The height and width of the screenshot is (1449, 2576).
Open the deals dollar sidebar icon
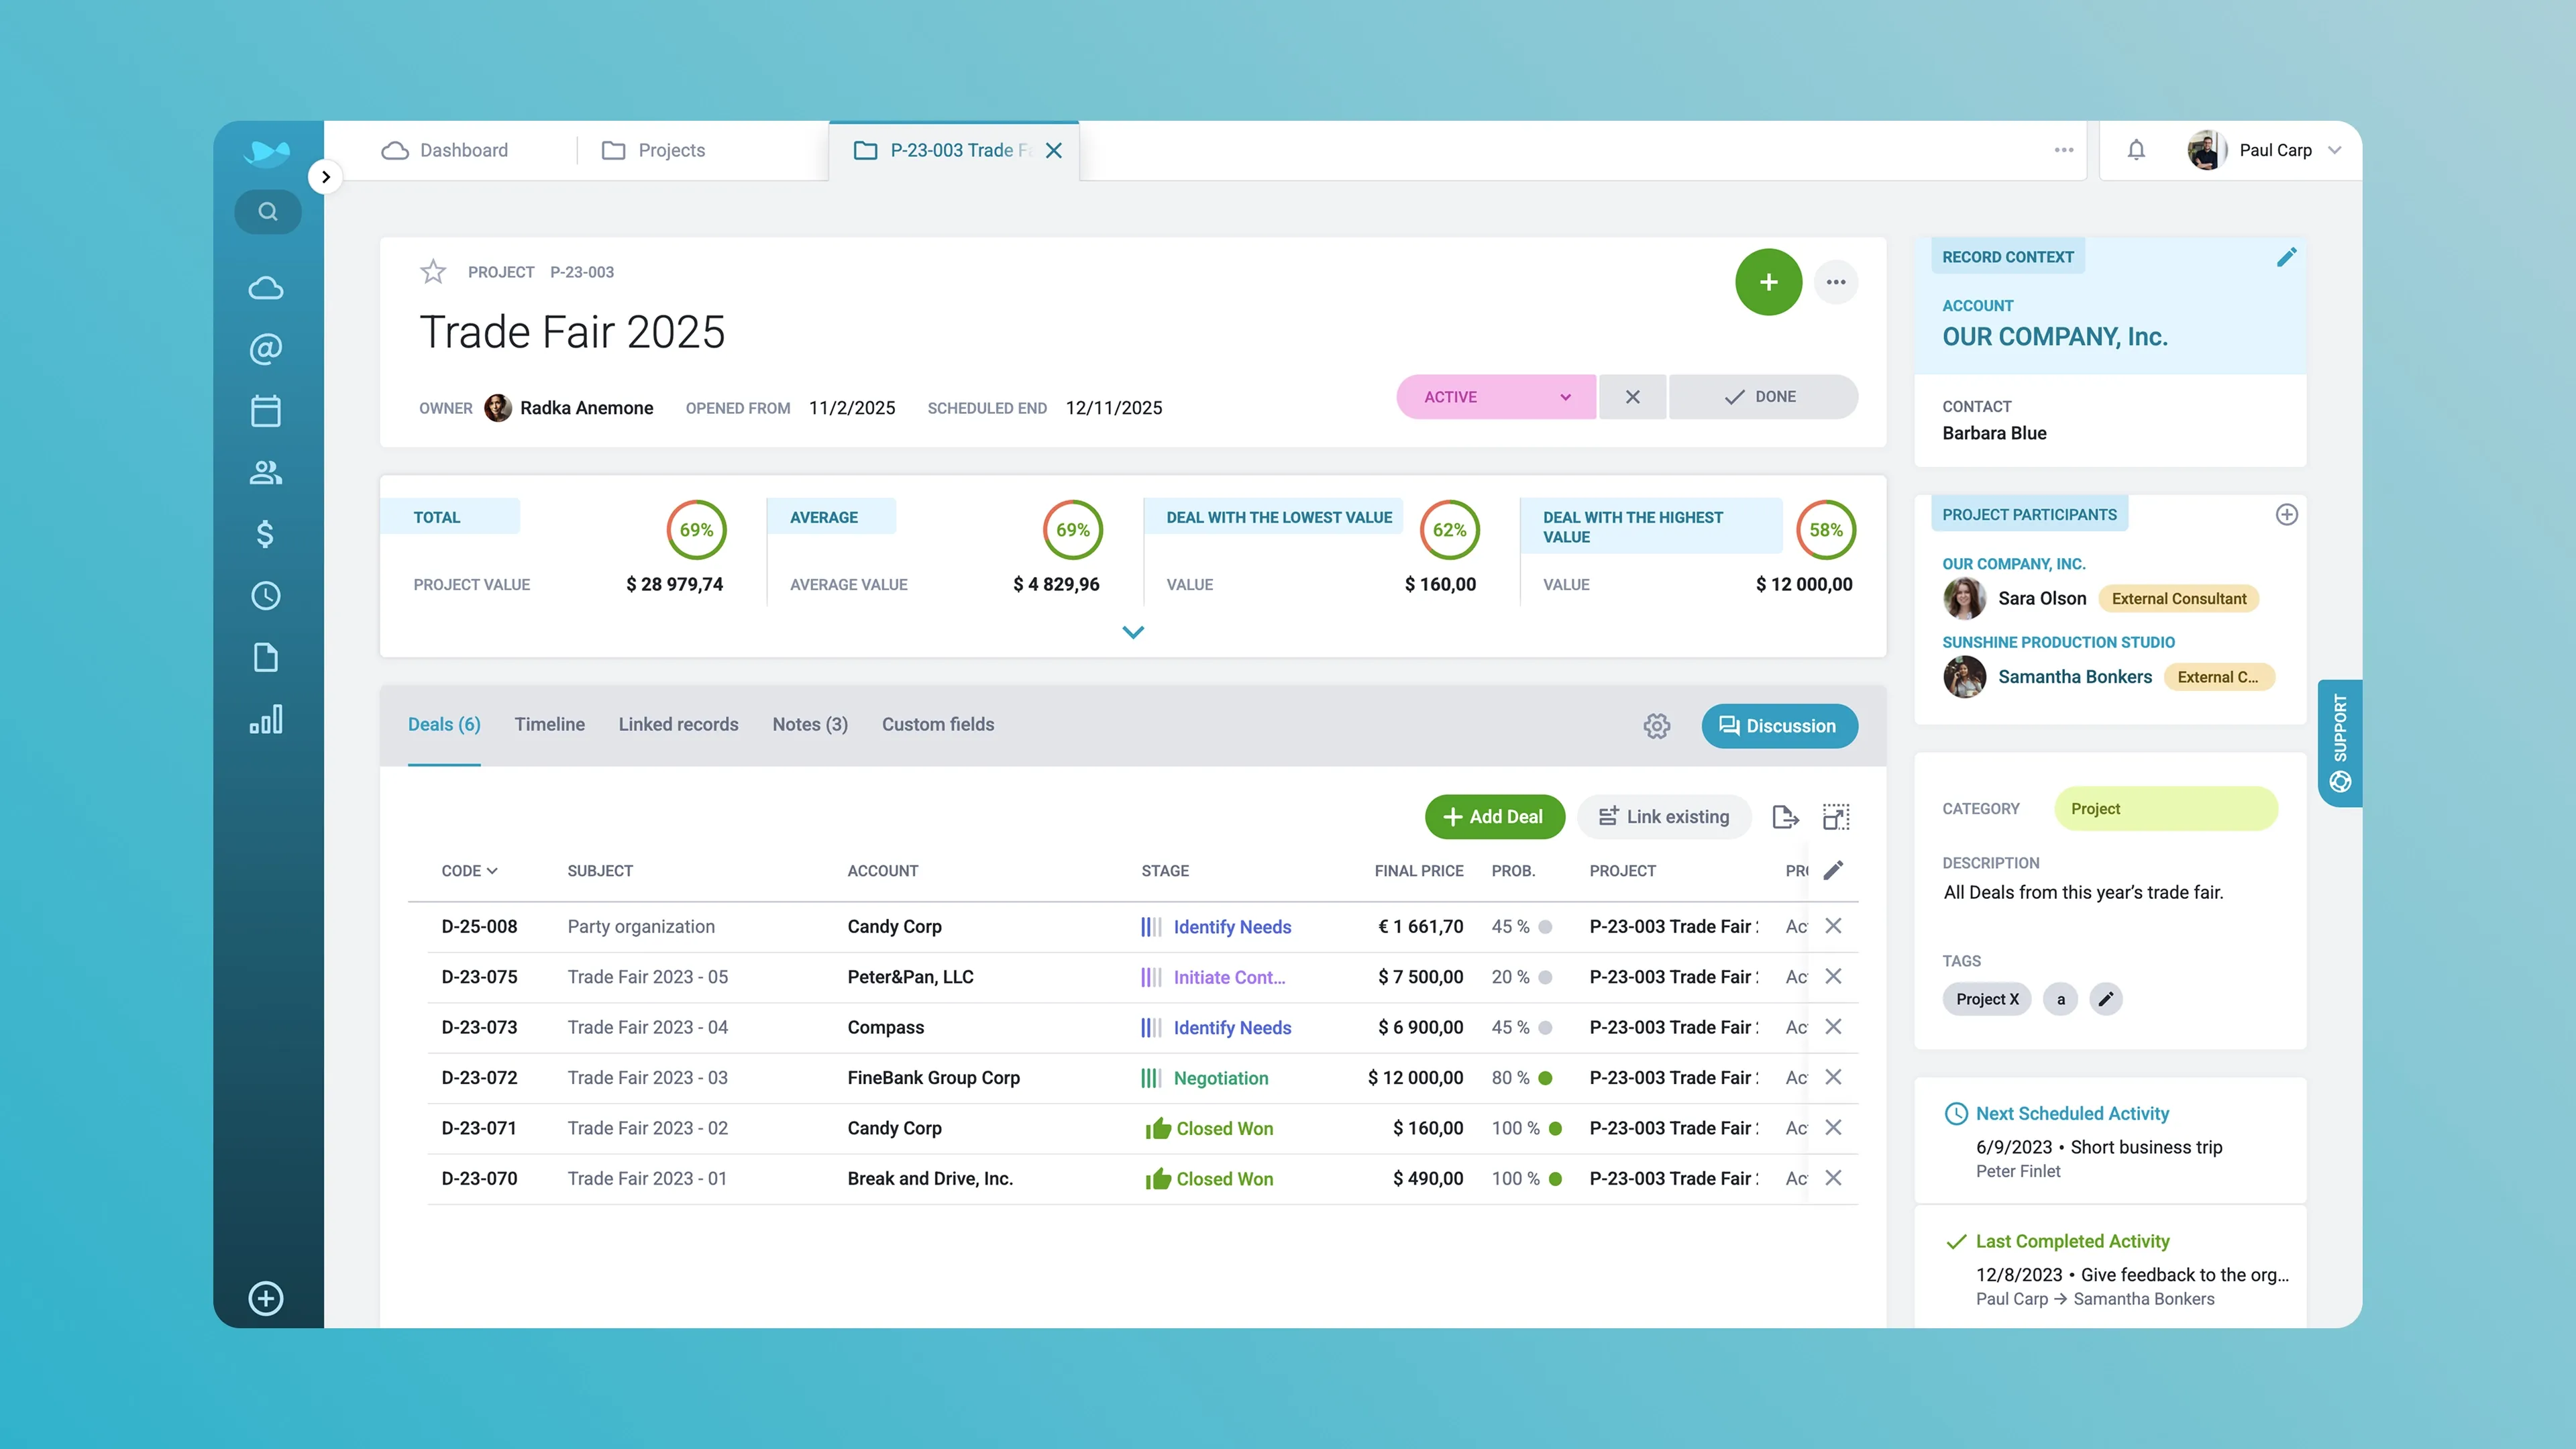tap(266, 534)
